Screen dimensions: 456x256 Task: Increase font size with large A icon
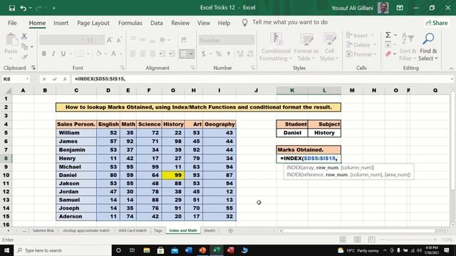[109, 40]
